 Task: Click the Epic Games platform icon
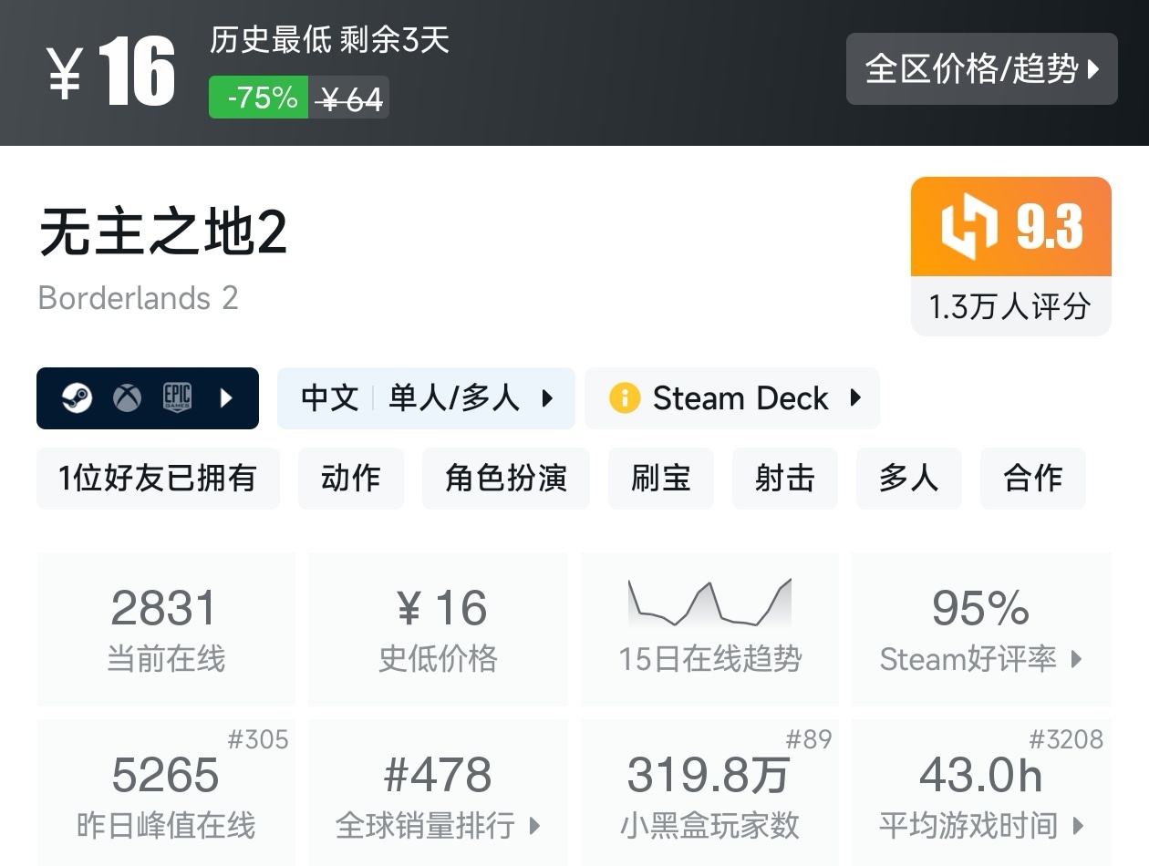pos(177,398)
